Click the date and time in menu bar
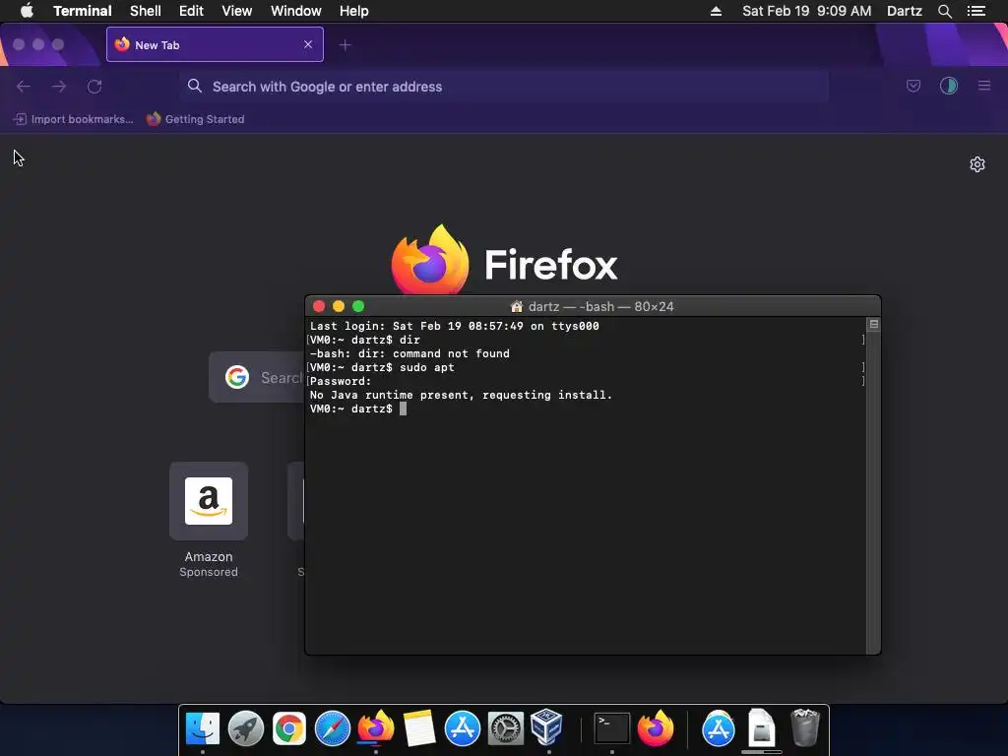The width and height of the screenshot is (1008, 756). click(x=807, y=11)
